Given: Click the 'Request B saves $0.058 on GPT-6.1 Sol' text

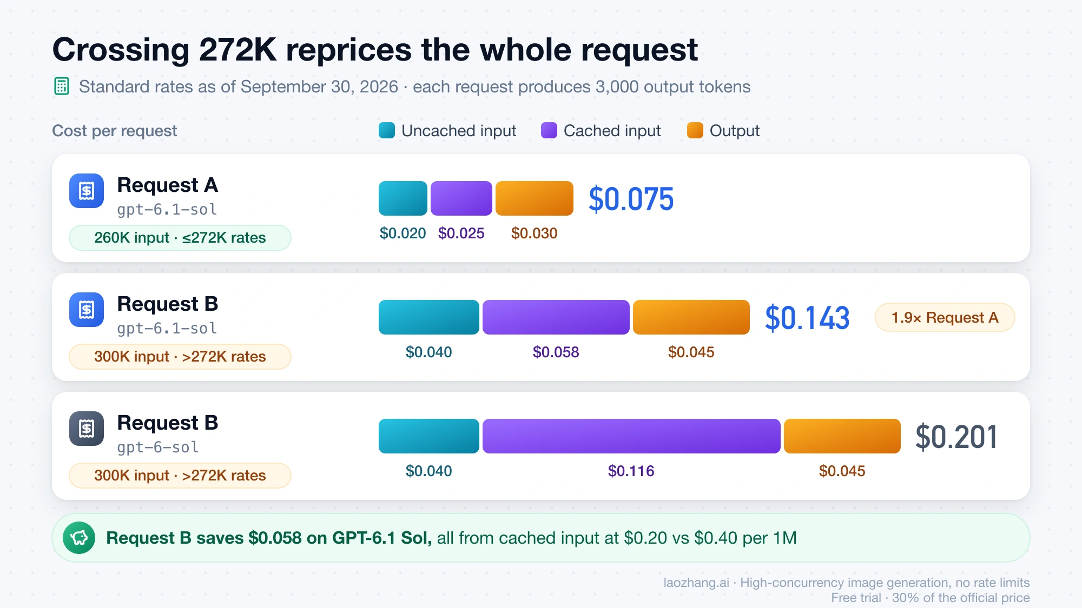Looking at the screenshot, I should 269,538.
